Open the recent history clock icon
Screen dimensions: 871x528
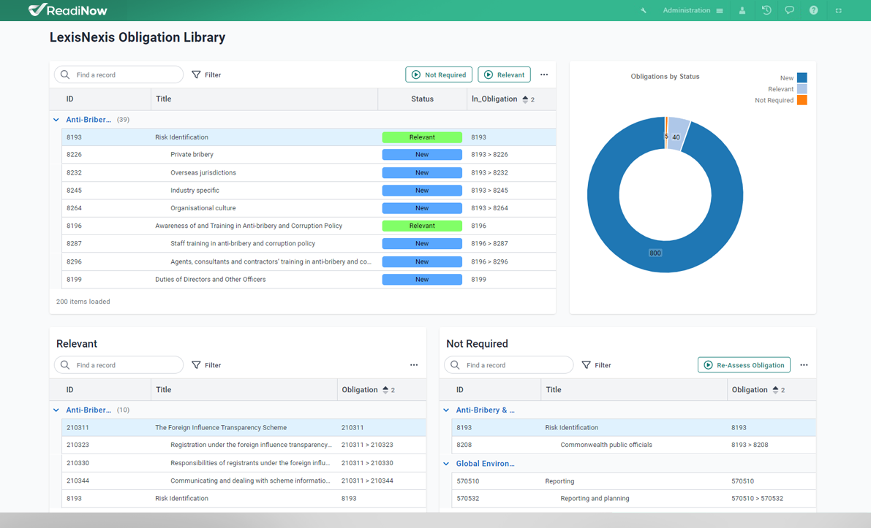tap(766, 10)
